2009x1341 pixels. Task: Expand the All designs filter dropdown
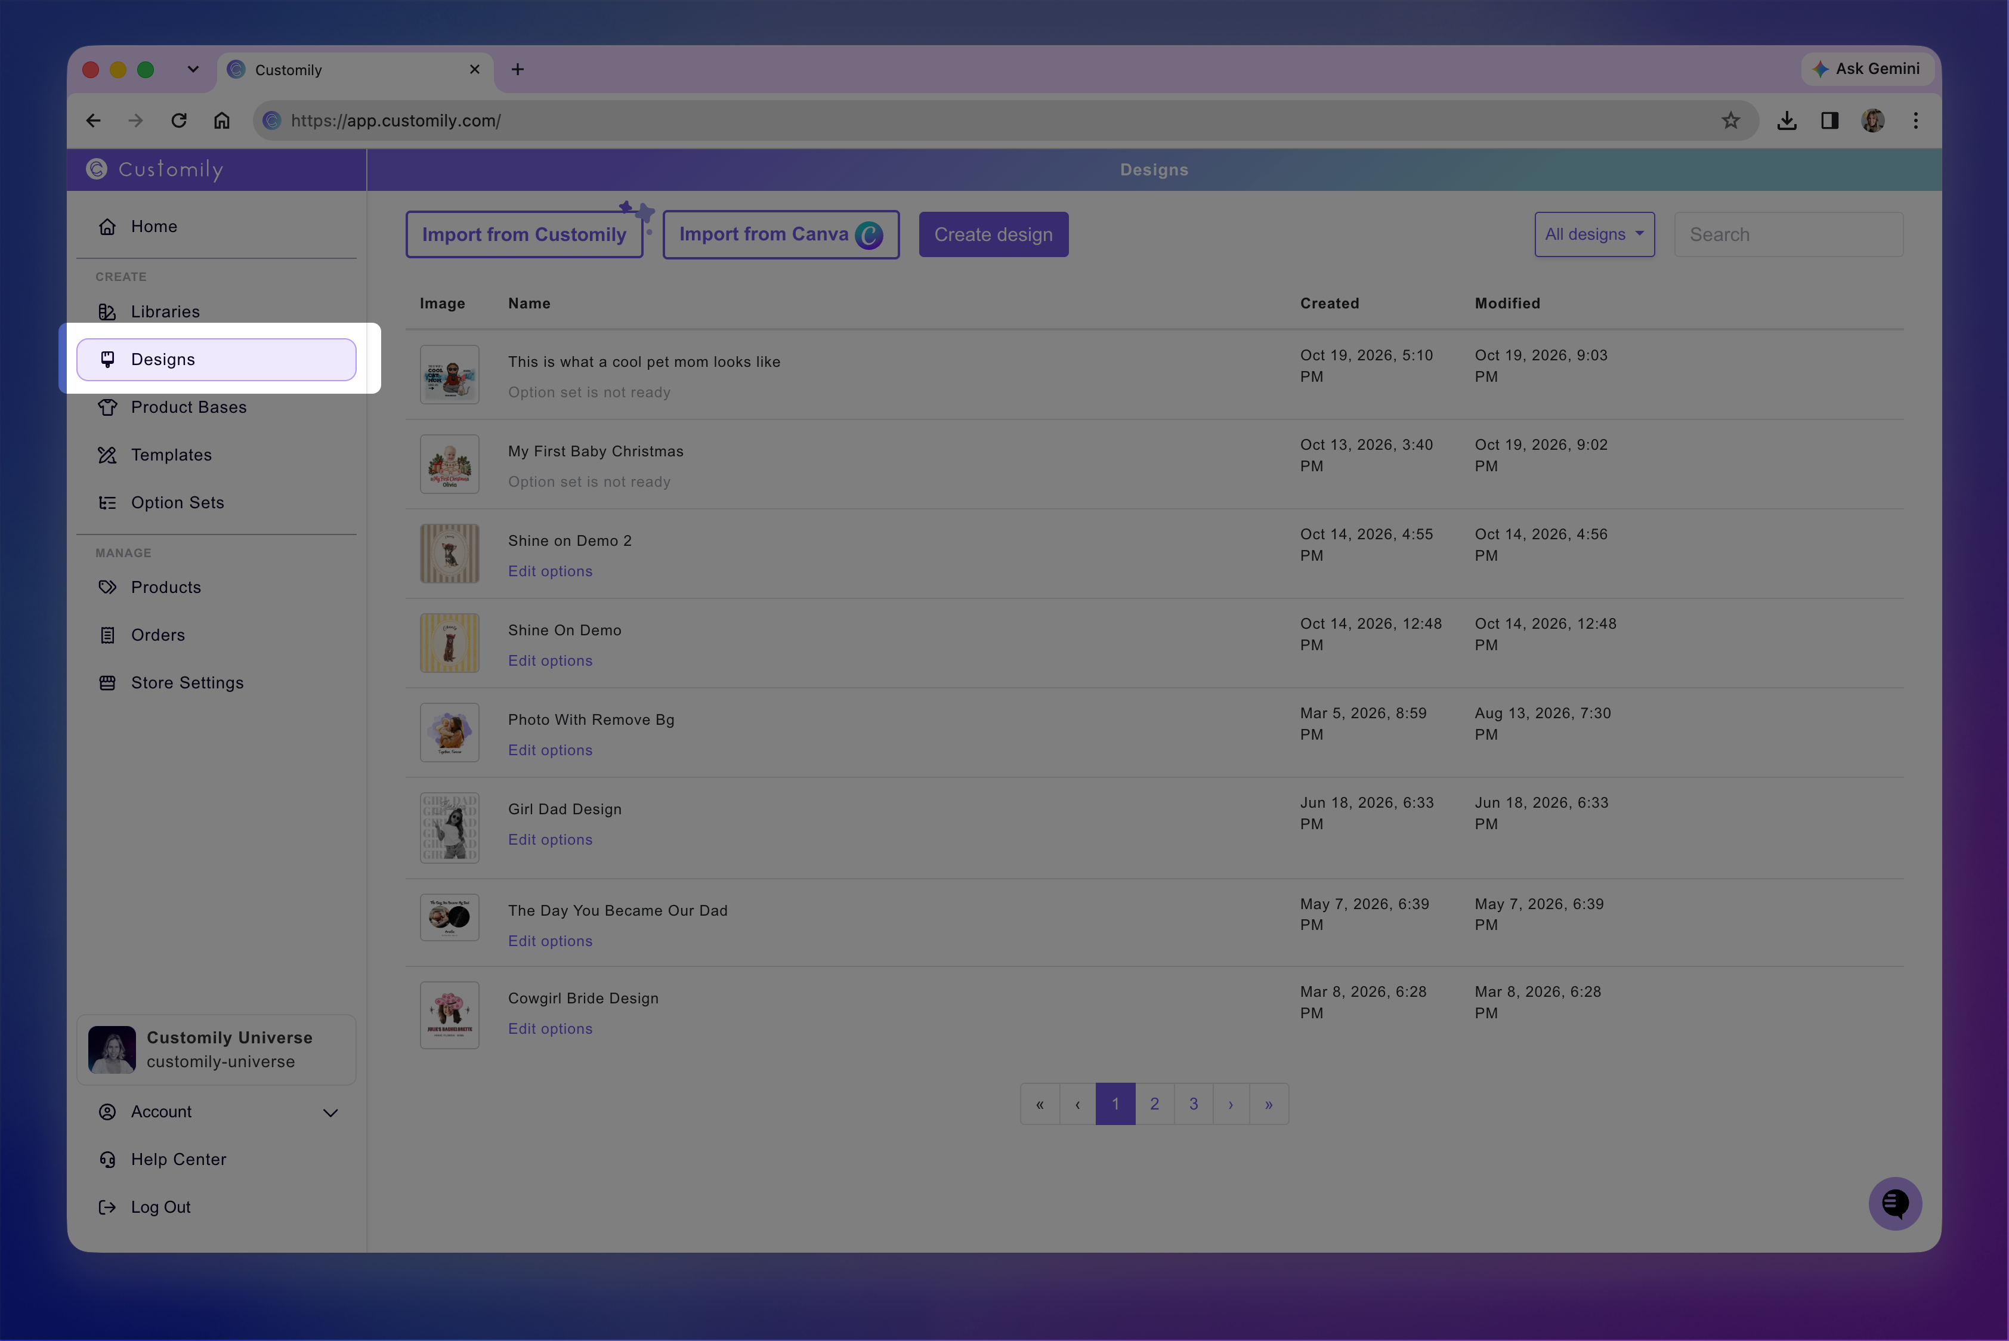pyautogui.click(x=1593, y=234)
